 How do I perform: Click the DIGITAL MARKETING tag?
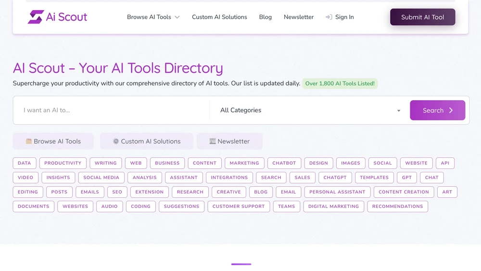[x=334, y=206]
